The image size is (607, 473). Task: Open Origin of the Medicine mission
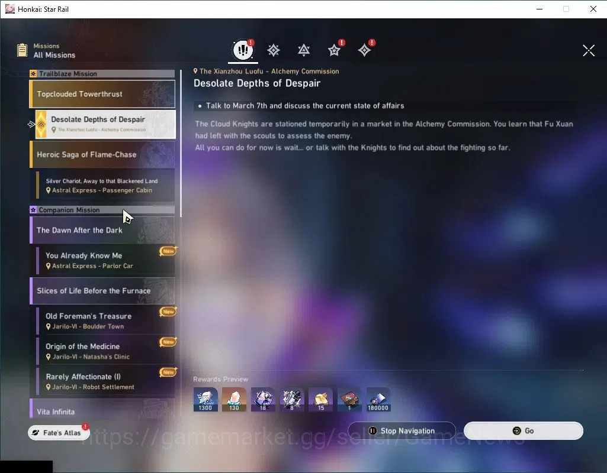click(x=105, y=351)
